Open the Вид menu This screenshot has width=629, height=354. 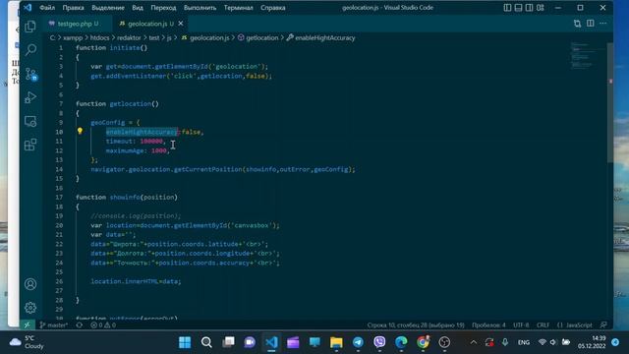(x=138, y=8)
